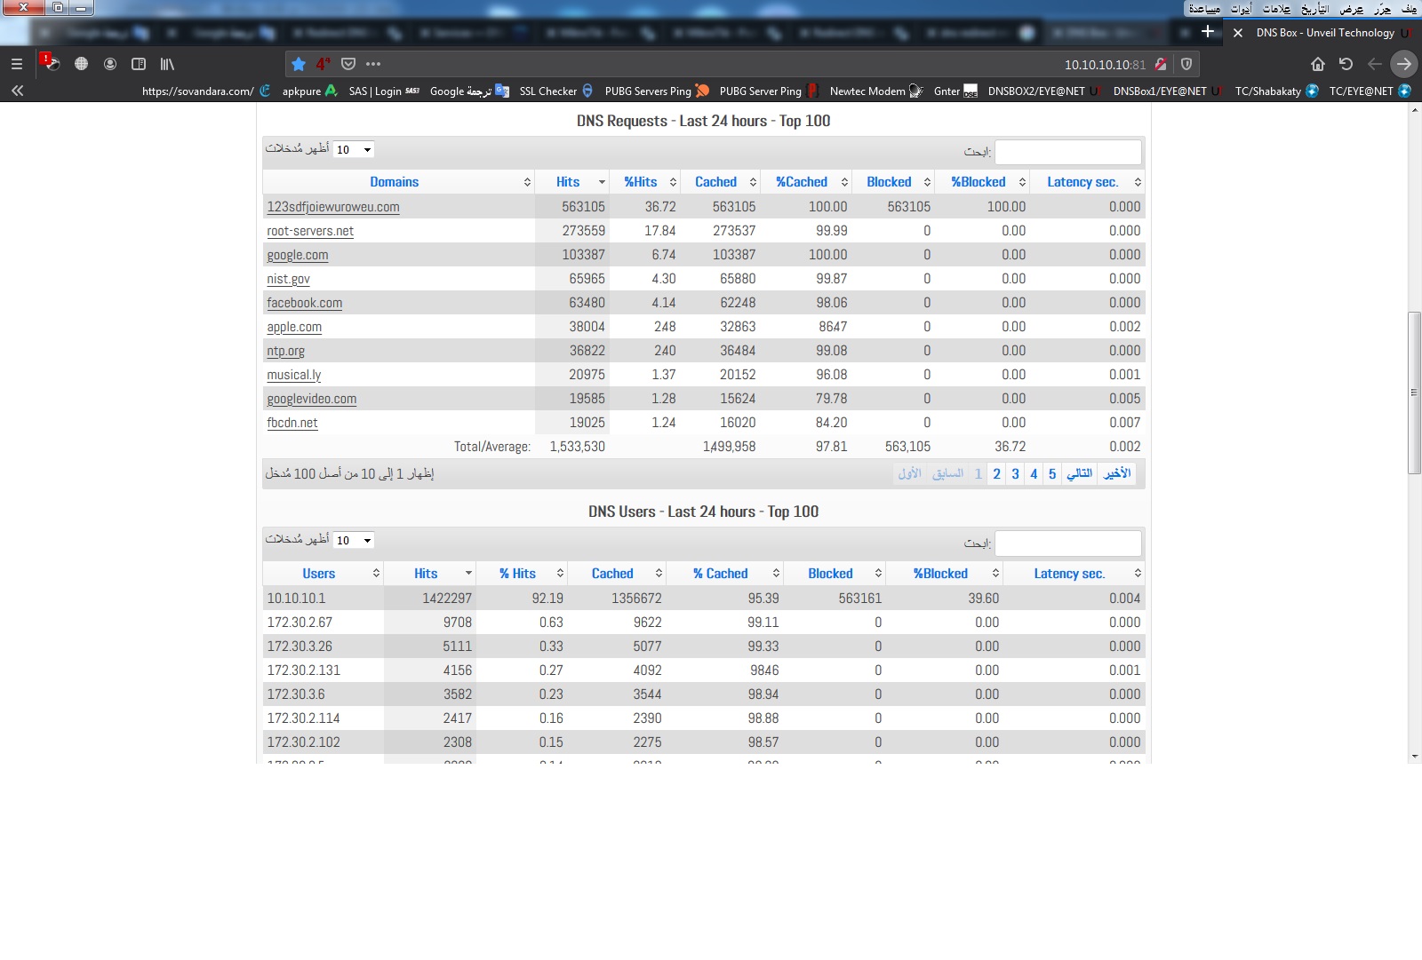The width and height of the screenshot is (1422, 960).
Task: Go to the Home page icon
Action: [1318, 64]
